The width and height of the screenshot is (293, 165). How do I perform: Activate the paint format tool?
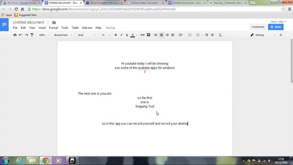32,35
